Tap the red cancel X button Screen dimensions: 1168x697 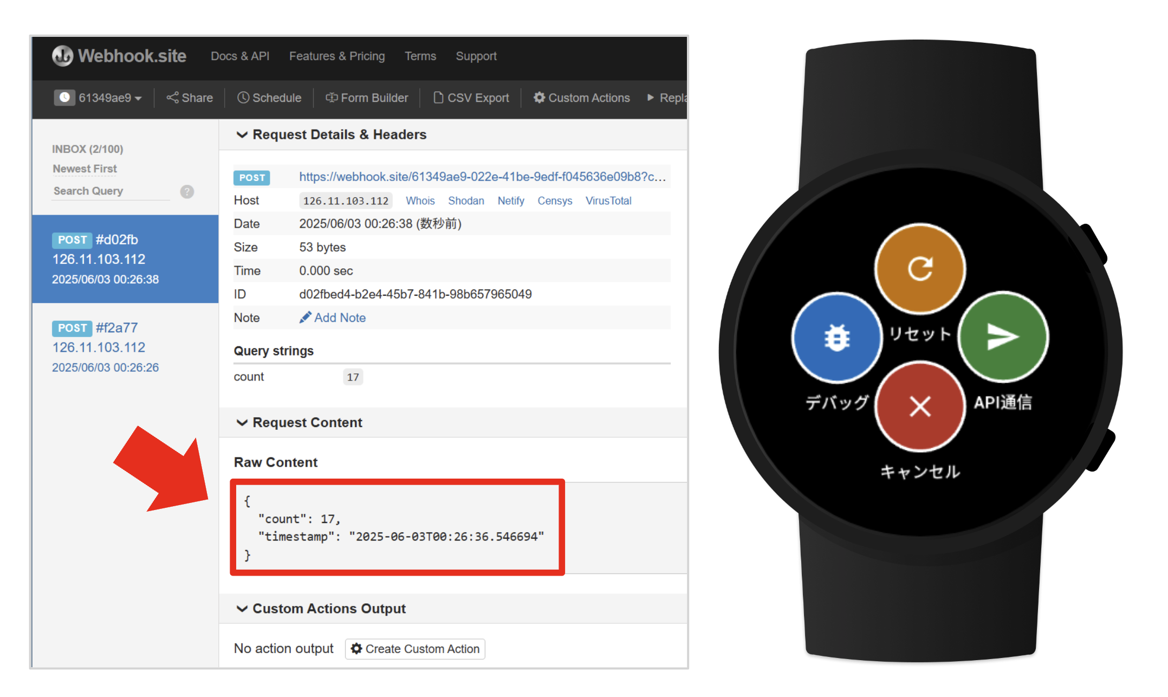[x=919, y=406]
